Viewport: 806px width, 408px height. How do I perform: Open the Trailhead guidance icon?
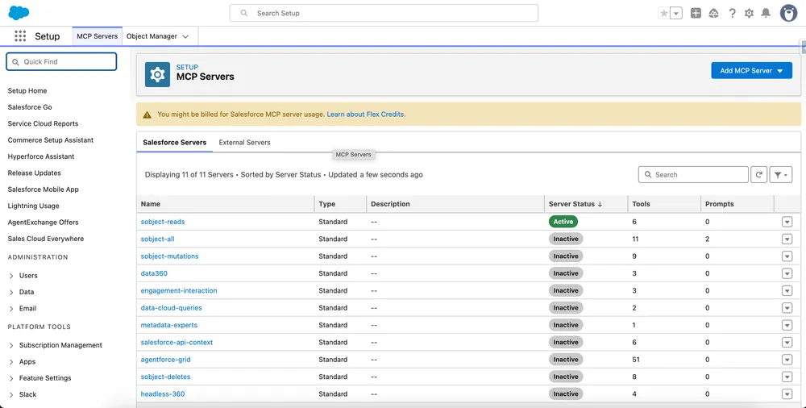(x=713, y=14)
